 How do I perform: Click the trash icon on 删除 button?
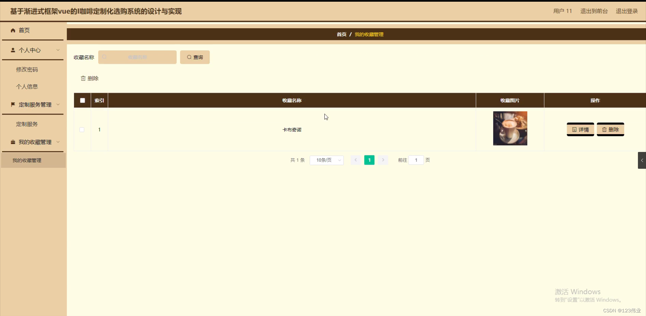coord(83,78)
